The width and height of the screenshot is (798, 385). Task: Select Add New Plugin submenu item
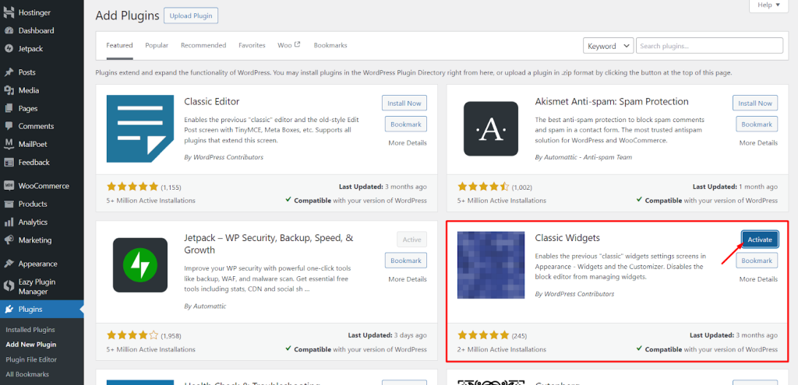pos(31,345)
